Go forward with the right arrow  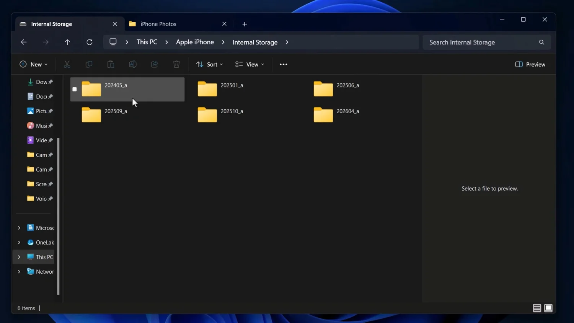46,42
